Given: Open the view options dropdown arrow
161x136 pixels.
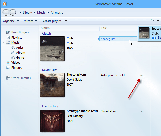Looking at the screenshot, I should [158, 21].
